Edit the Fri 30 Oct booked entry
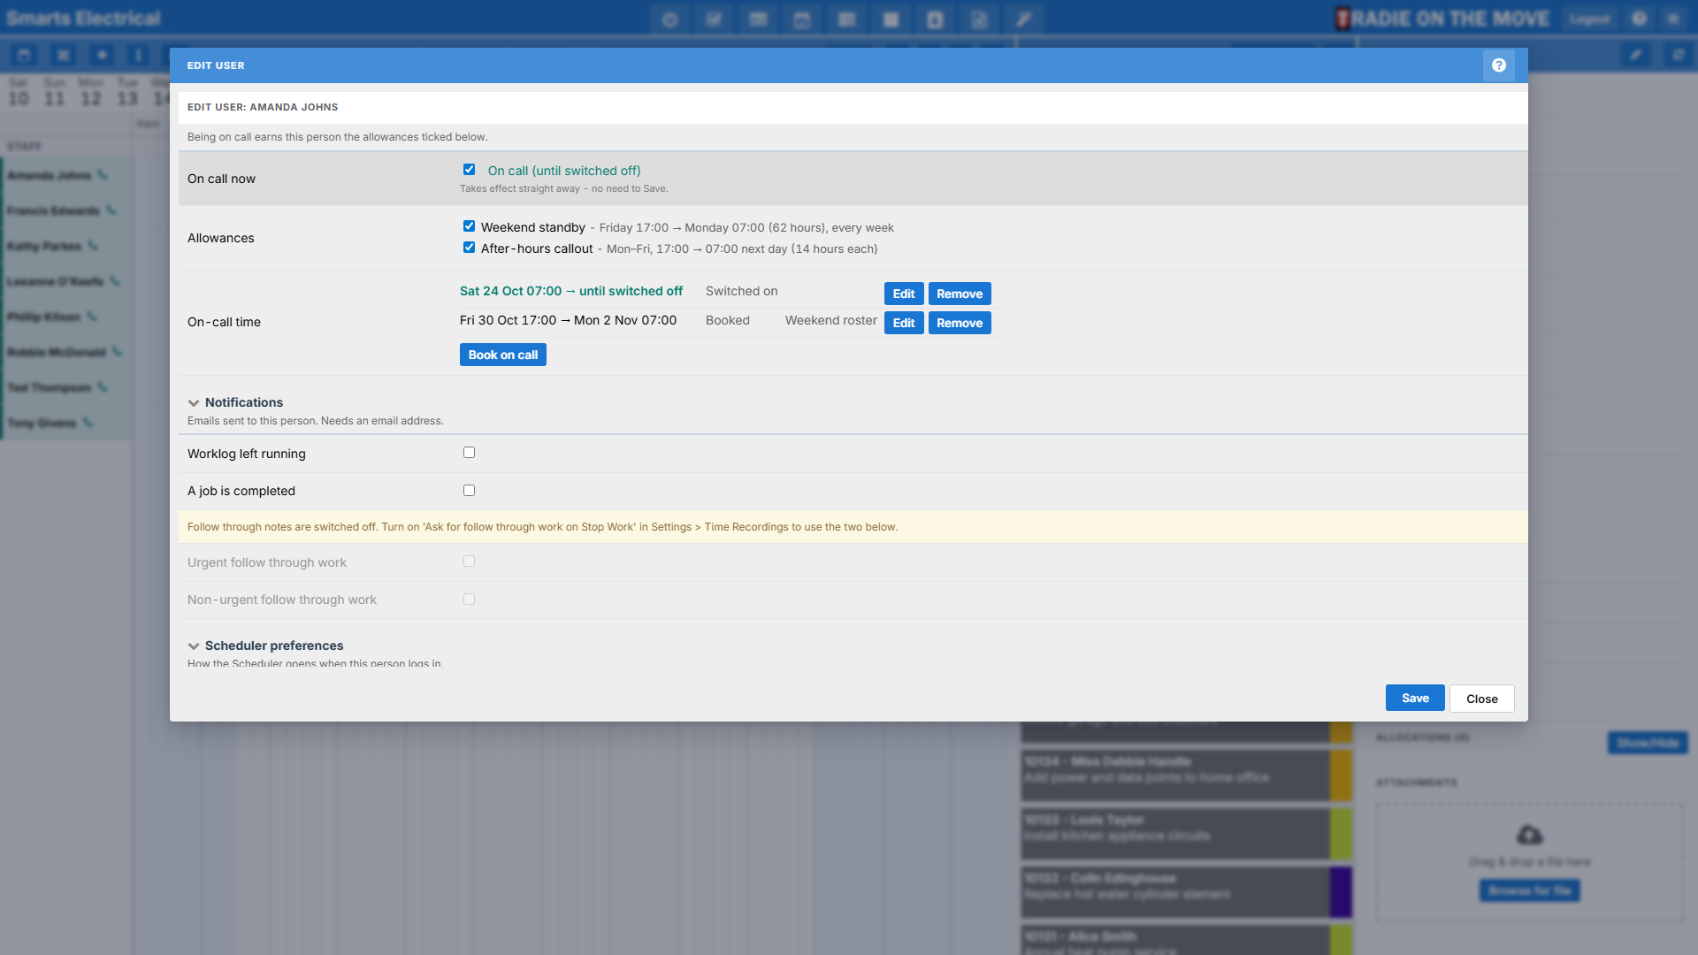The width and height of the screenshot is (1698, 955). click(904, 323)
